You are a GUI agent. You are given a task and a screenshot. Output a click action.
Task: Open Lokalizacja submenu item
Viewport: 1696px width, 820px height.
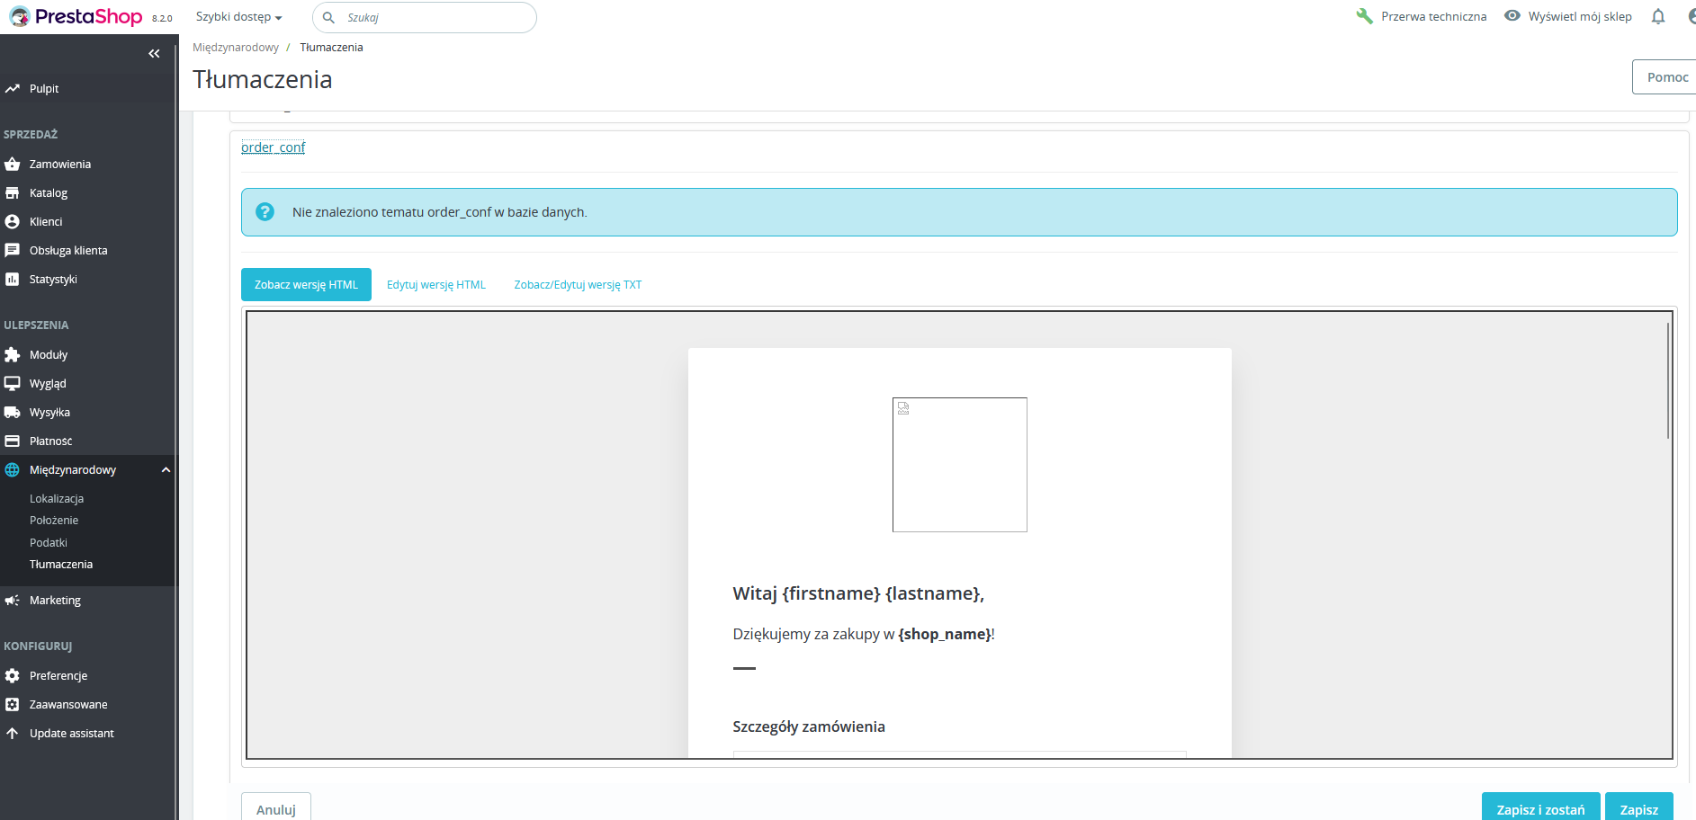(x=57, y=499)
